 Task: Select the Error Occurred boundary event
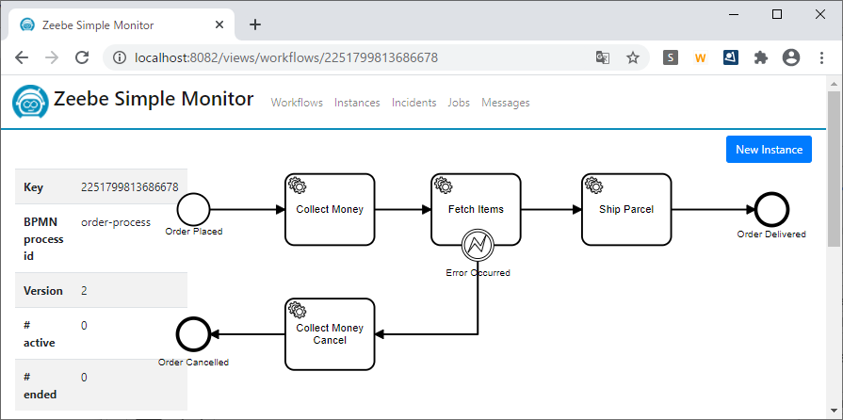[x=478, y=245]
